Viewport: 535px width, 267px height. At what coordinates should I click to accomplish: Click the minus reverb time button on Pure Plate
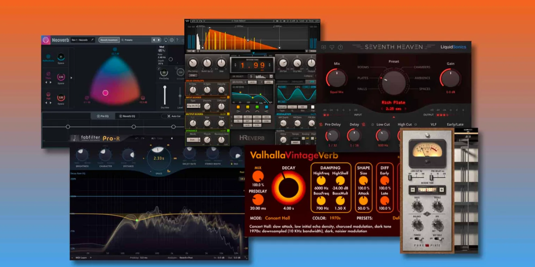412,190
